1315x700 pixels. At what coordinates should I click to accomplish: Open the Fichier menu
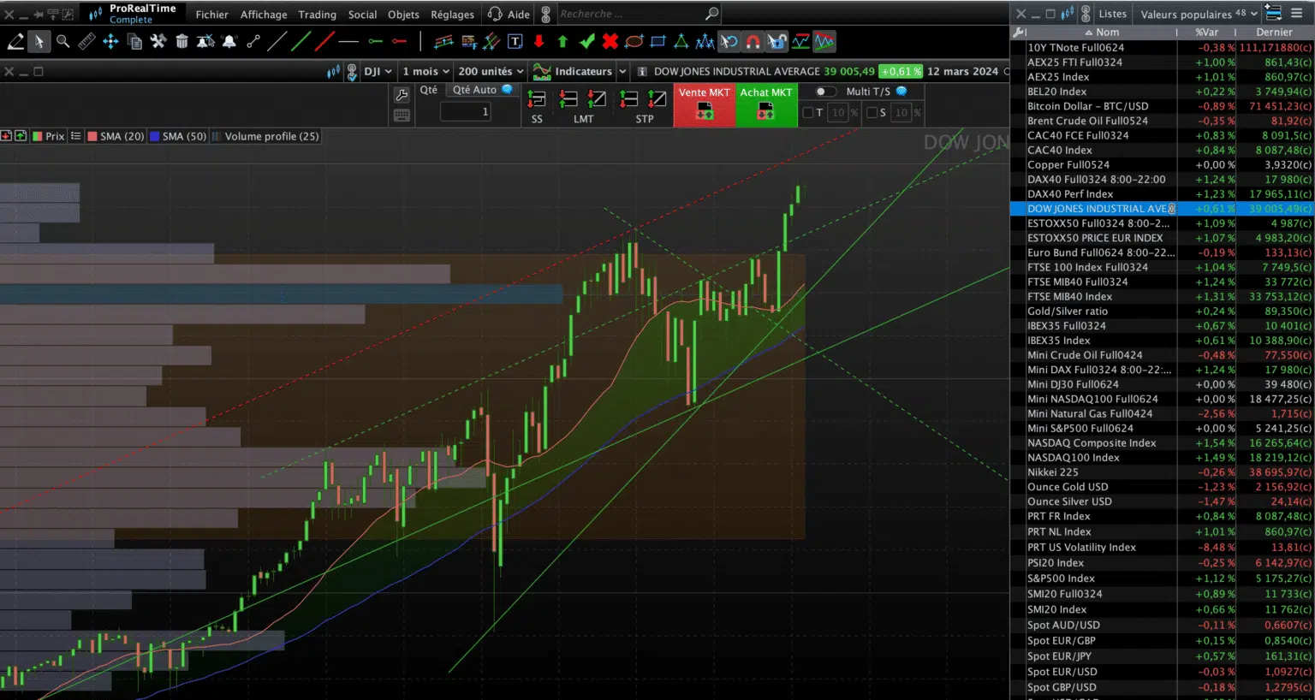211,15
